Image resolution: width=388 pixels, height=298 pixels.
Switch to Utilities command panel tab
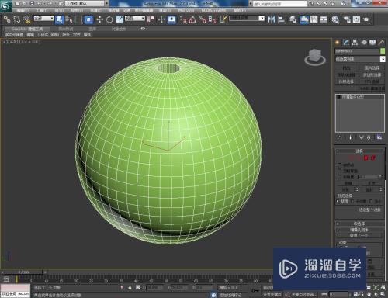point(381,43)
